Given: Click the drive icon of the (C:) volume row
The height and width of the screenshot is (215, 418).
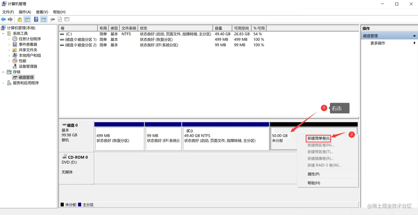Looking at the screenshot, I should 62,34.
